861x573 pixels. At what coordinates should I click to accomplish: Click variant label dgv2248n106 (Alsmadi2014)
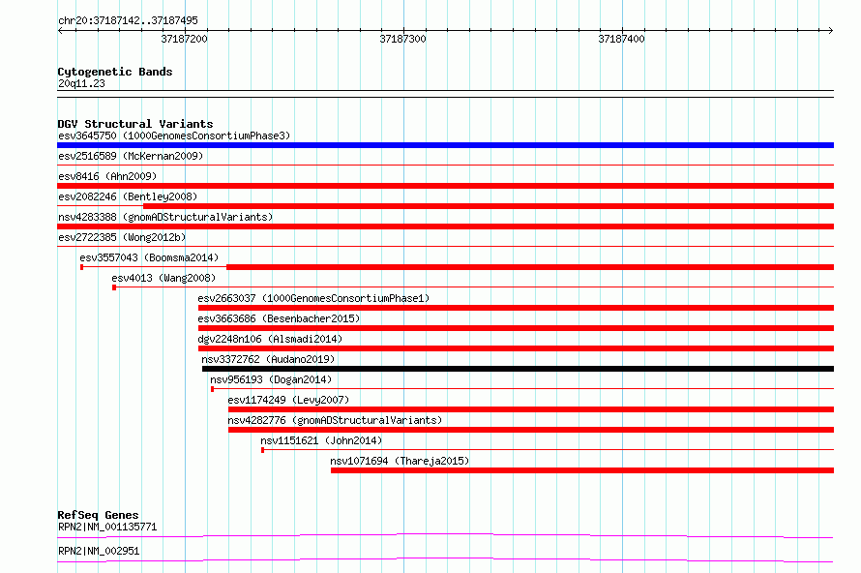tap(270, 339)
